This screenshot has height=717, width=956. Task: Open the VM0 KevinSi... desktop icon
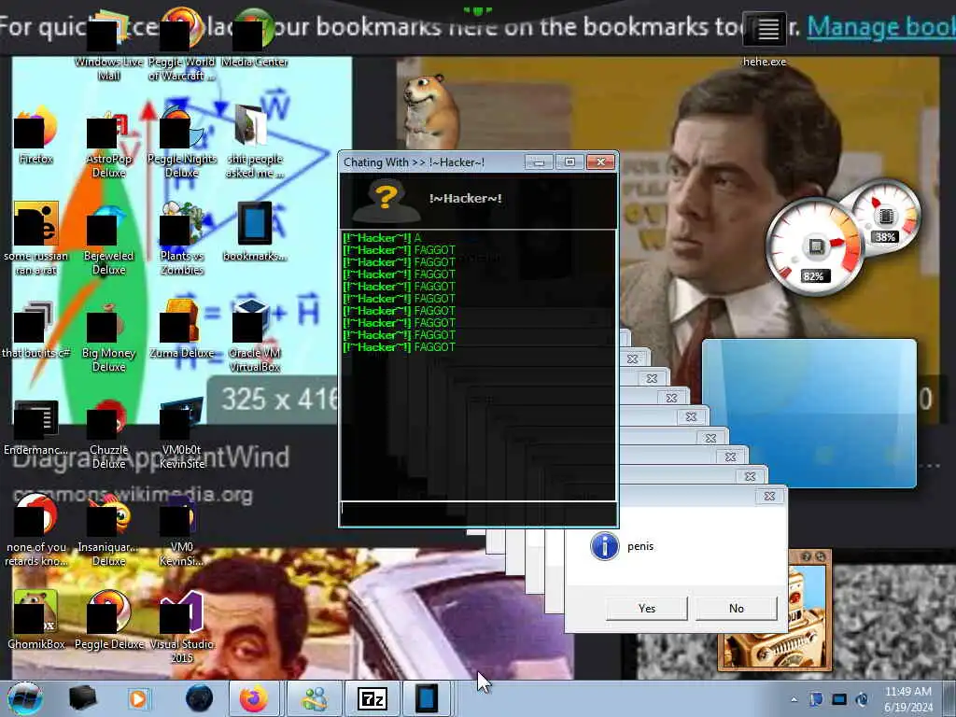182,530
